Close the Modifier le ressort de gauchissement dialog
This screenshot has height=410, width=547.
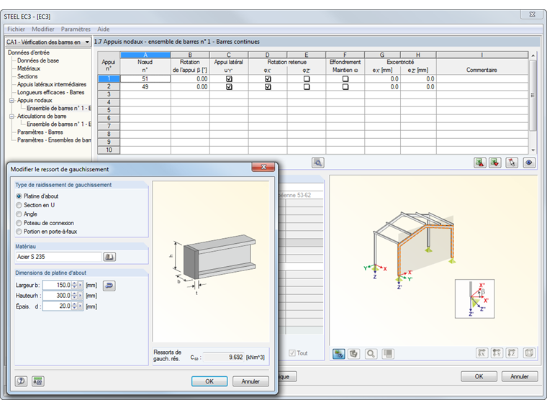[263, 168]
